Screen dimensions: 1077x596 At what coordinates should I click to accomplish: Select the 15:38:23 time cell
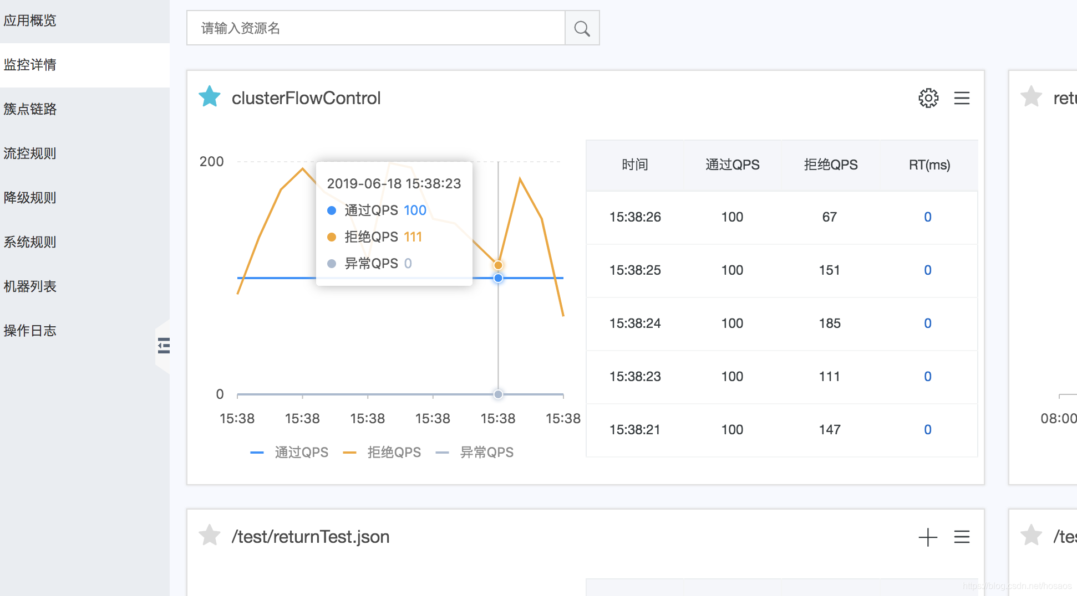pos(635,377)
